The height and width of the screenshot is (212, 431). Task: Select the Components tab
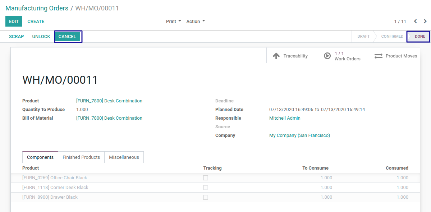click(x=40, y=157)
